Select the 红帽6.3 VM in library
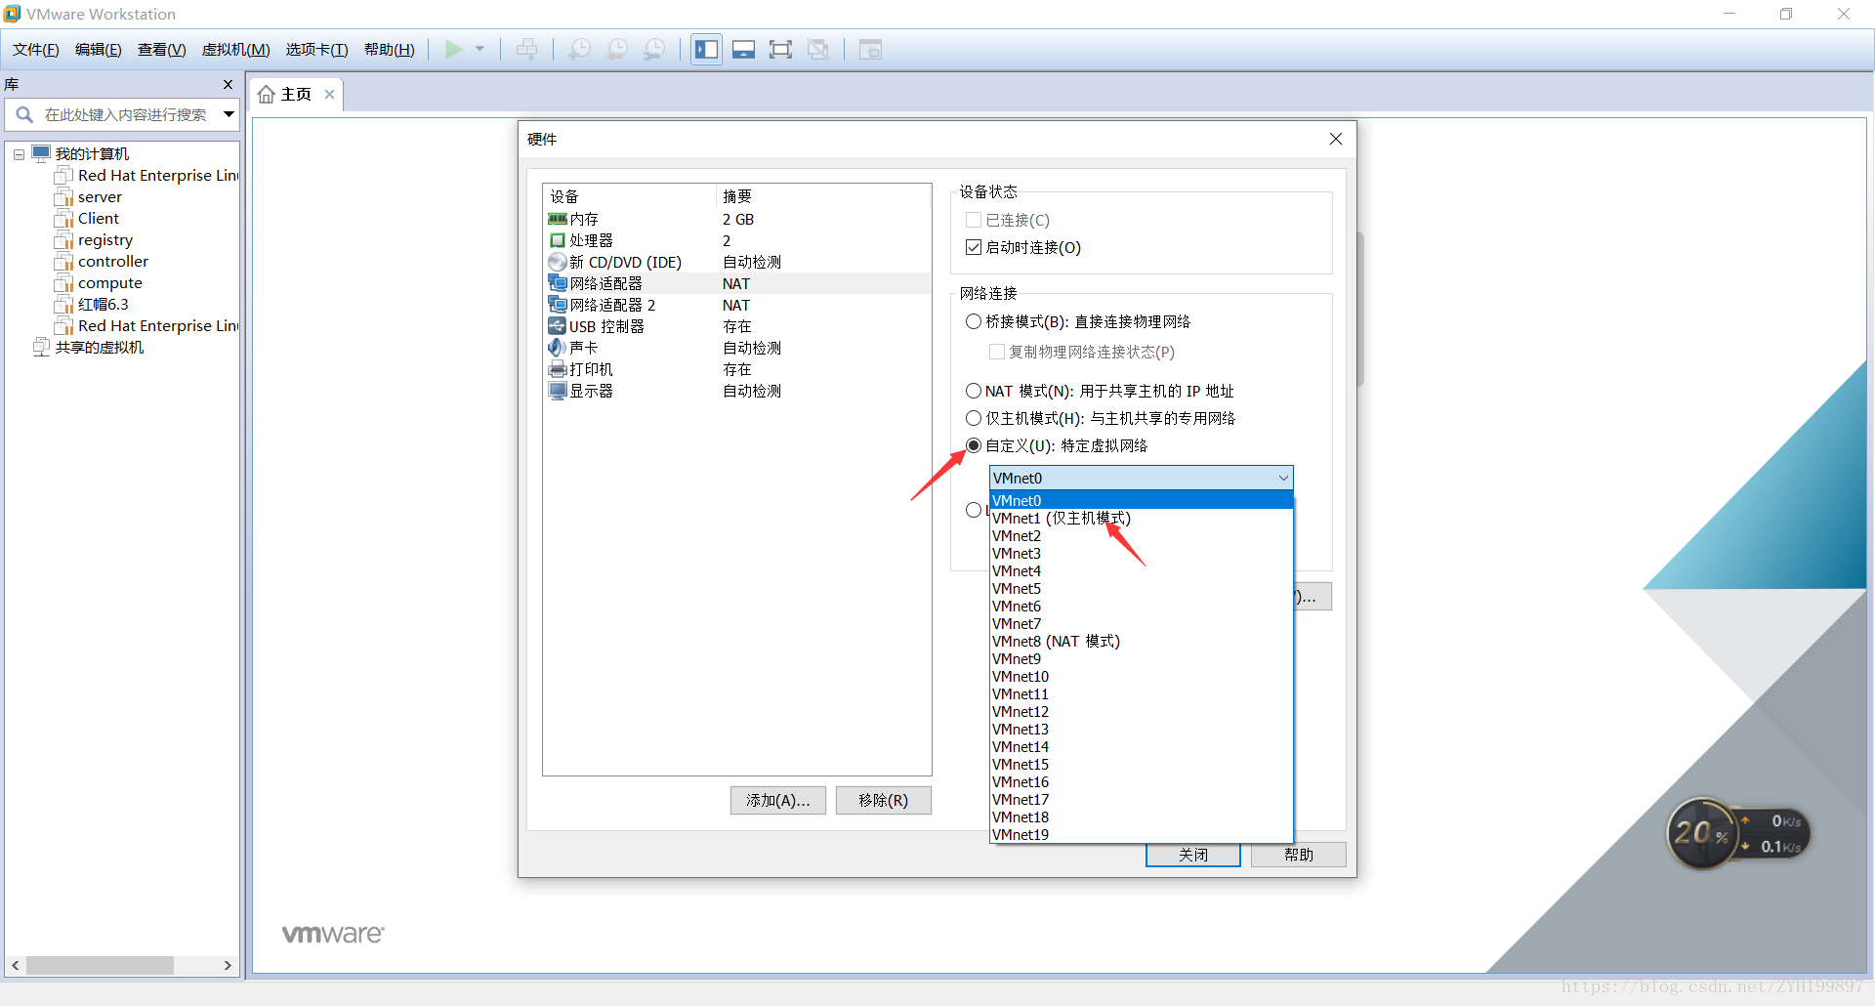 coord(103,305)
